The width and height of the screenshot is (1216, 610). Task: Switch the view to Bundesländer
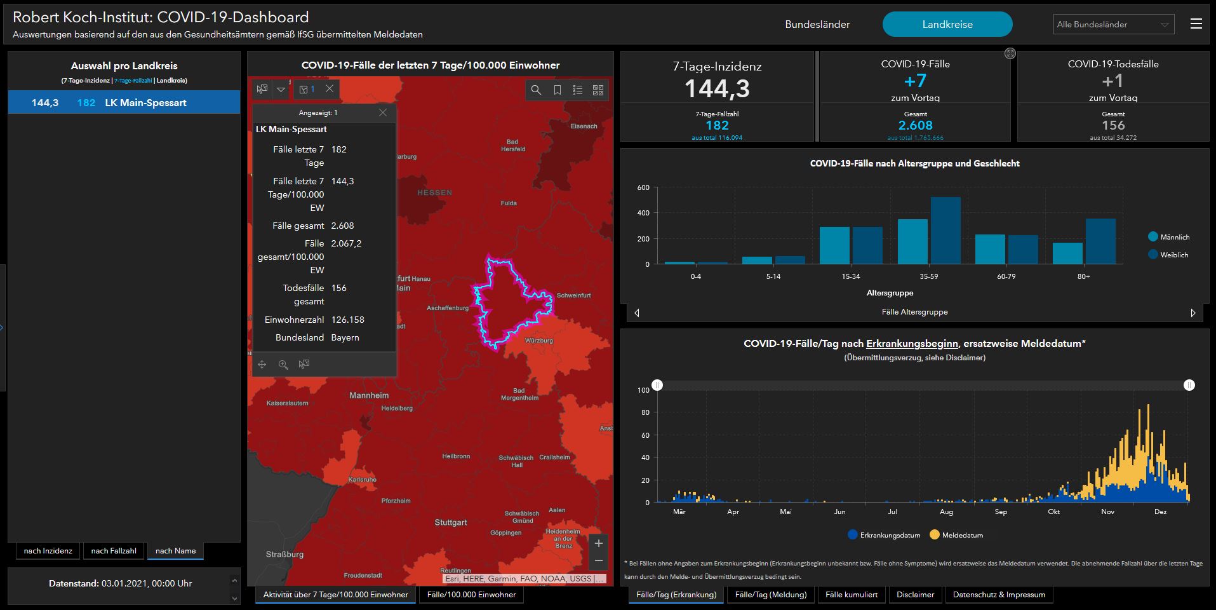click(x=817, y=24)
